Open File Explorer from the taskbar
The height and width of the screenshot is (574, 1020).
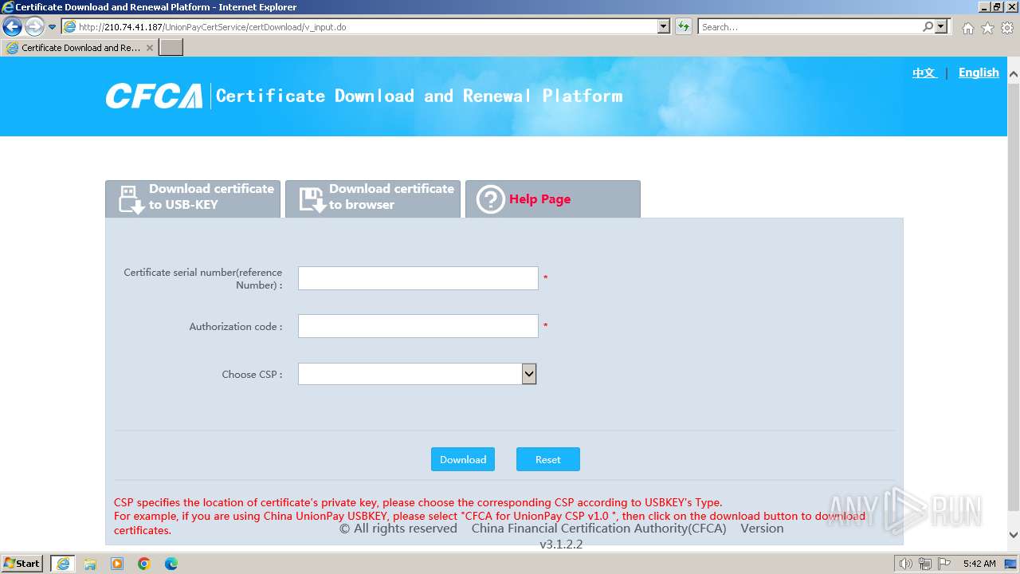point(90,564)
